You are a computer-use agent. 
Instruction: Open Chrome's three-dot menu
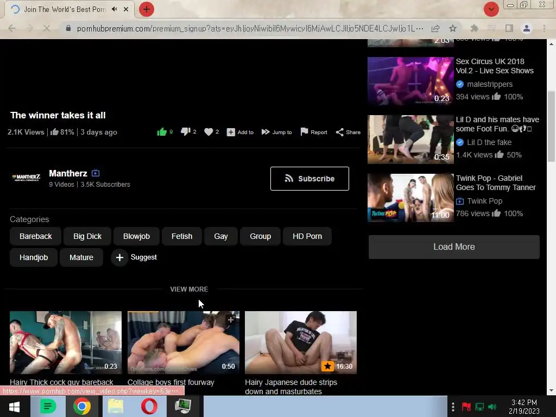[544, 28]
